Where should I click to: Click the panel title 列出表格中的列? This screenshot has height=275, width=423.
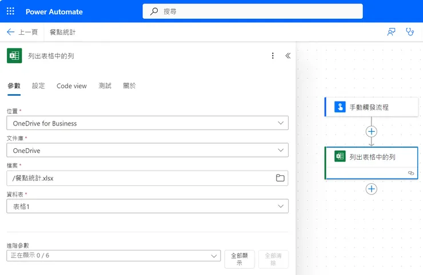click(51, 56)
